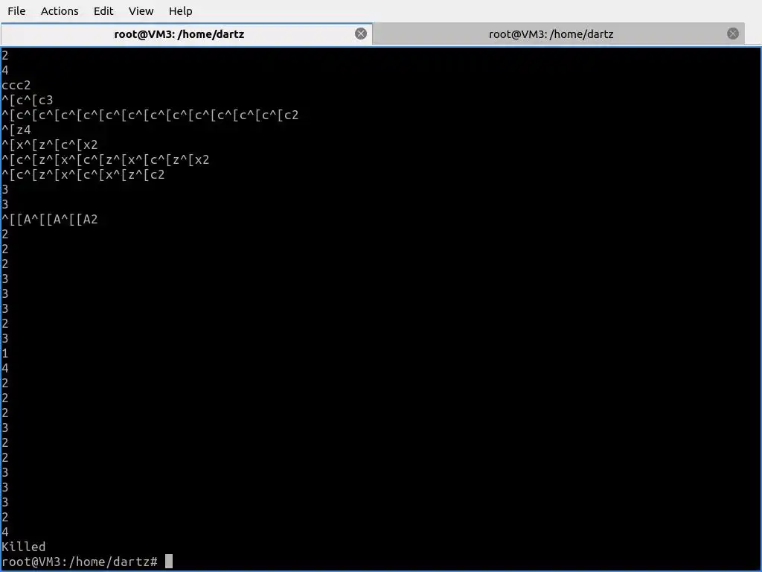
Task: Click the 'ccc2' output line
Action: [x=16, y=86]
